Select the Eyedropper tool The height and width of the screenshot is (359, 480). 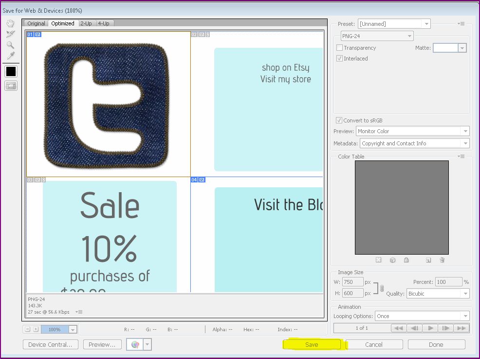click(x=10, y=55)
